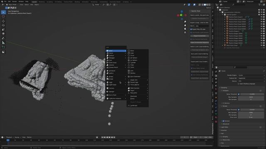Open the Curve submenu in Add menu
The width and height of the screenshot is (266, 149).
[x=116, y=53]
